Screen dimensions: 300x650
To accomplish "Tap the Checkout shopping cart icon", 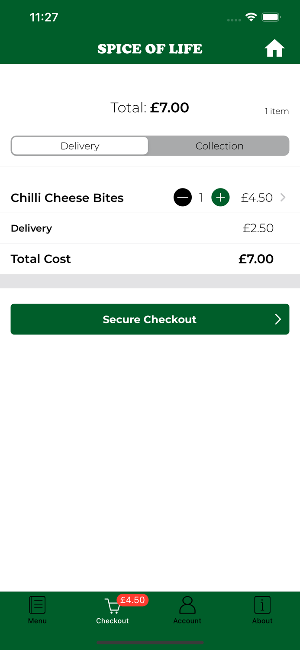I will coord(112,606).
